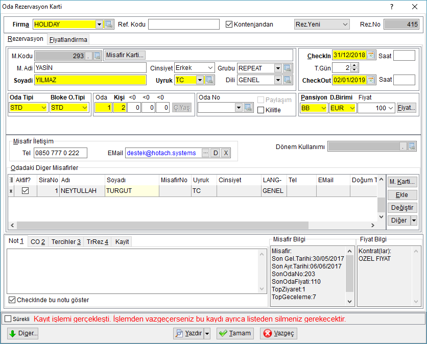Open the Oda No room lookup icon
This screenshot has height=344, width=427.
(x=248, y=108)
